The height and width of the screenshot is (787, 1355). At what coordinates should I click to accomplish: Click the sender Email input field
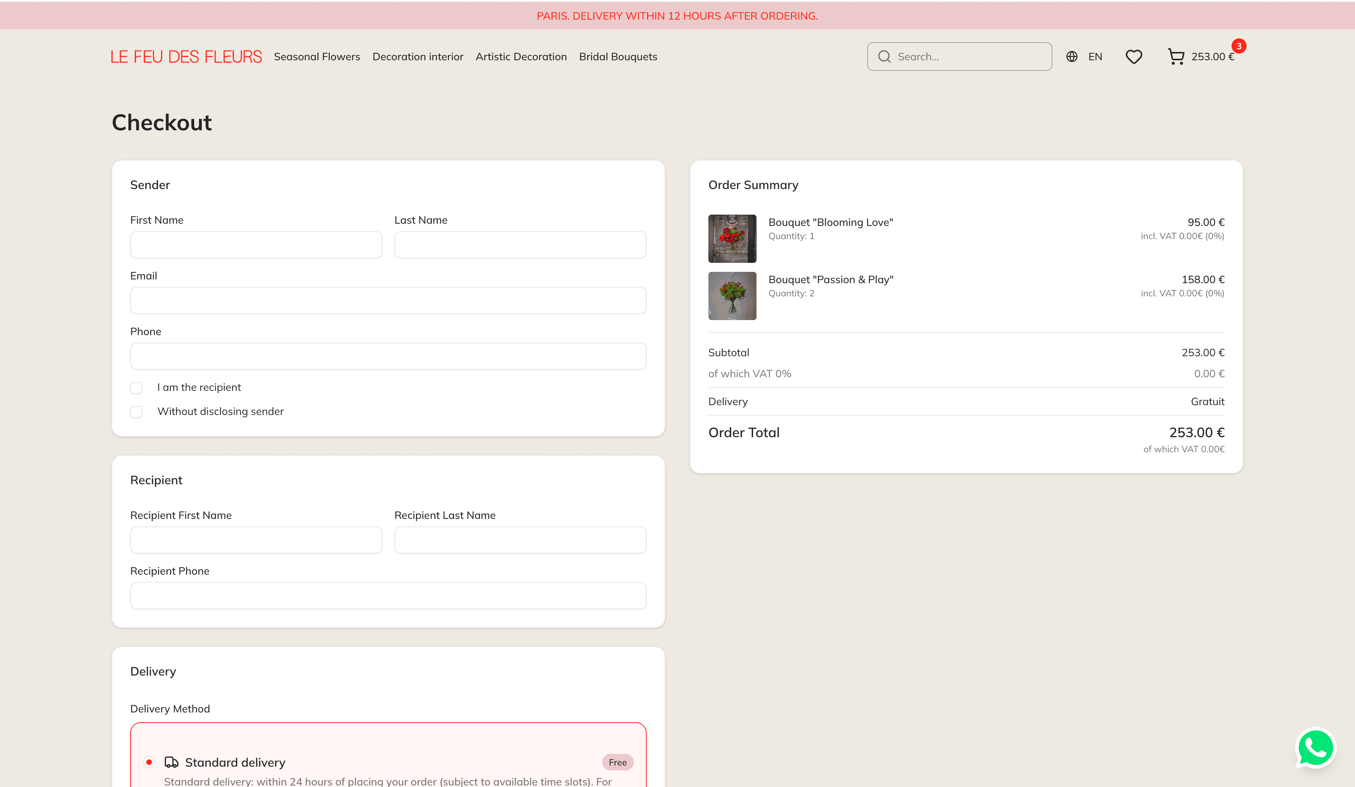click(388, 300)
